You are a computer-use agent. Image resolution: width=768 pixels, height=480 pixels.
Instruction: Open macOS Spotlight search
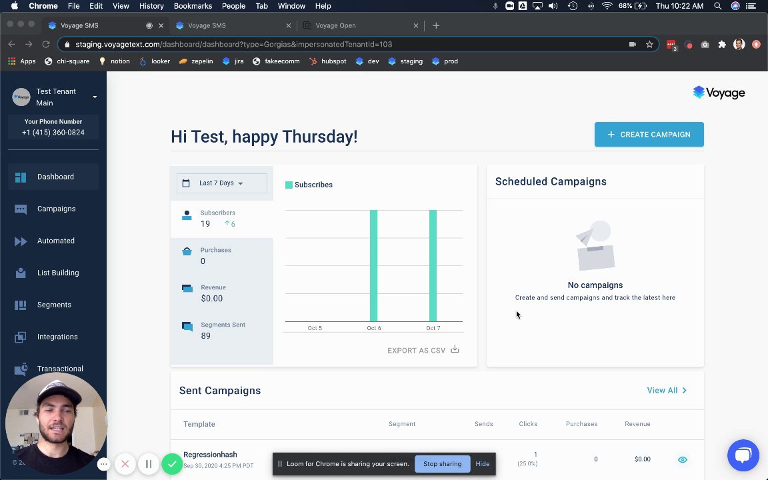[x=717, y=6]
